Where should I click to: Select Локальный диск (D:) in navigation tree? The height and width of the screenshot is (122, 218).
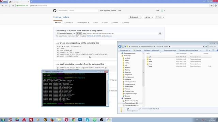click(x=131, y=103)
